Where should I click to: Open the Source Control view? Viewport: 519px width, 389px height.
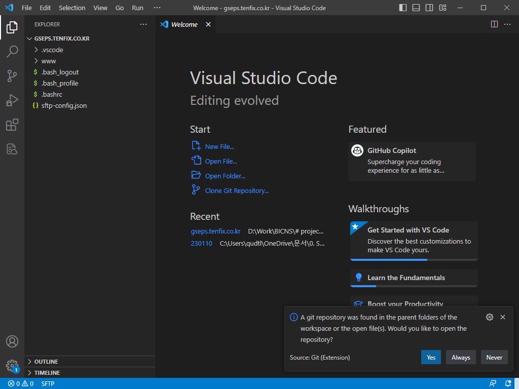[12, 76]
